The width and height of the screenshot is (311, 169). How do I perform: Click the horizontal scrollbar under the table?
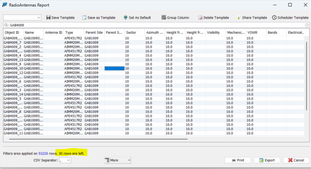point(98,139)
